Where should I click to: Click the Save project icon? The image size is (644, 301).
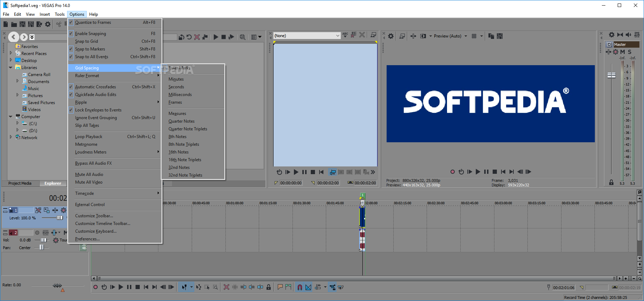tap(22, 24)
